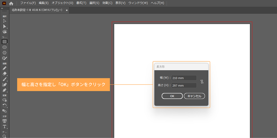Select the Polygon tool
The height and width of the screenshot is (138, 277).
pyautogui.click(x=4, y=53)
